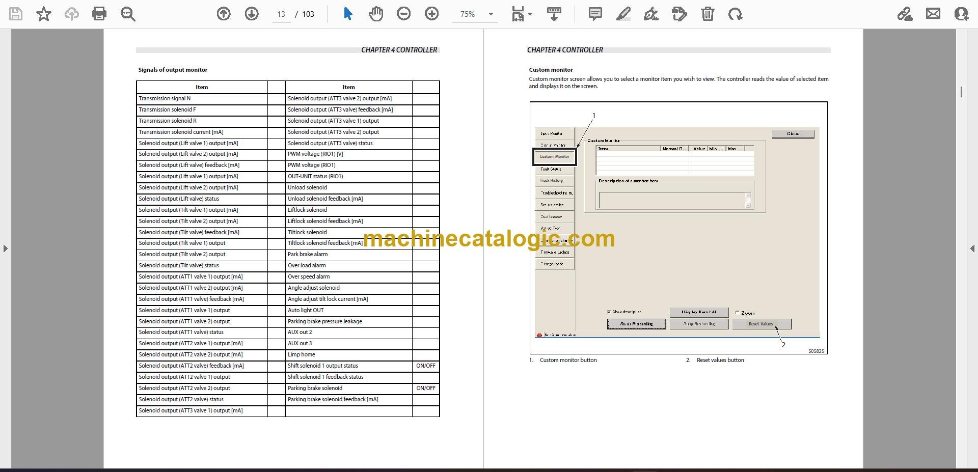Click the 'AUX out 2' table cell
This screenshot has height=472, width=978.
348,332
